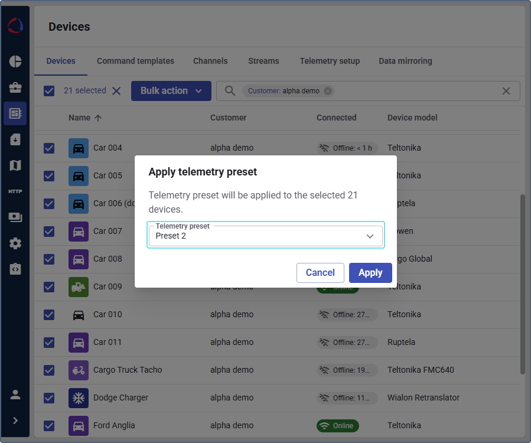Click the device list vertical scrollbar
531x443 pixels.
click(x=522, y=284)
